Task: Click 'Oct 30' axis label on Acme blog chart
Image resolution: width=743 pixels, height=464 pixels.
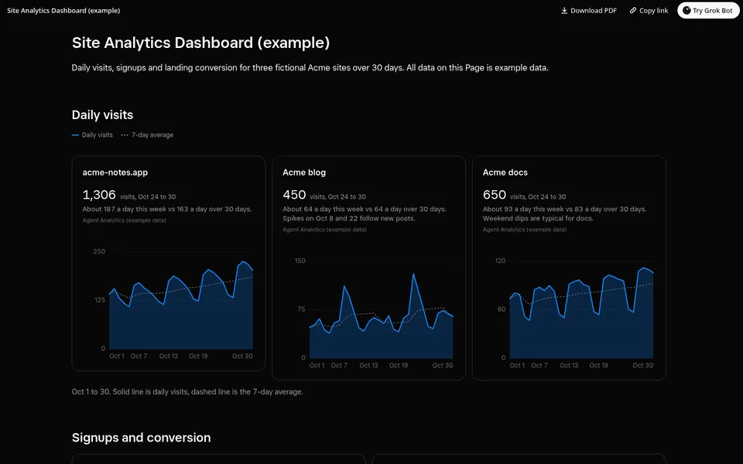Action: [x=443, y=366]
